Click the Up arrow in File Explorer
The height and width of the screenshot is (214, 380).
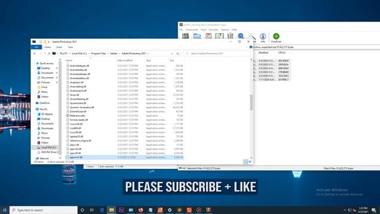pos(49,53)
